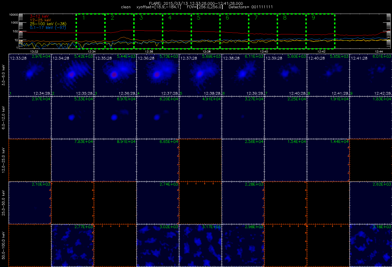
Task: Click the 3.0-6.0 keV row label
Action: point(3,75)
